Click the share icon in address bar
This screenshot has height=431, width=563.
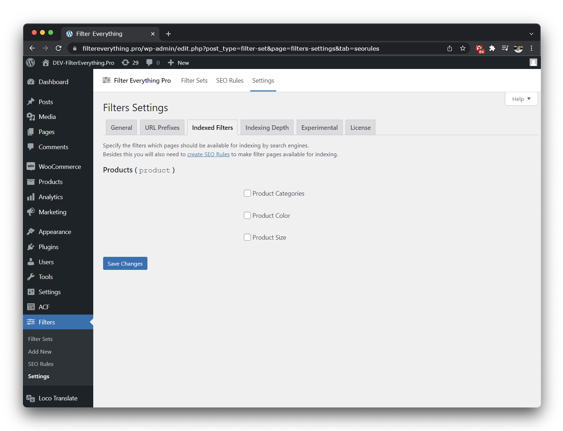click(x=450, y=48)
